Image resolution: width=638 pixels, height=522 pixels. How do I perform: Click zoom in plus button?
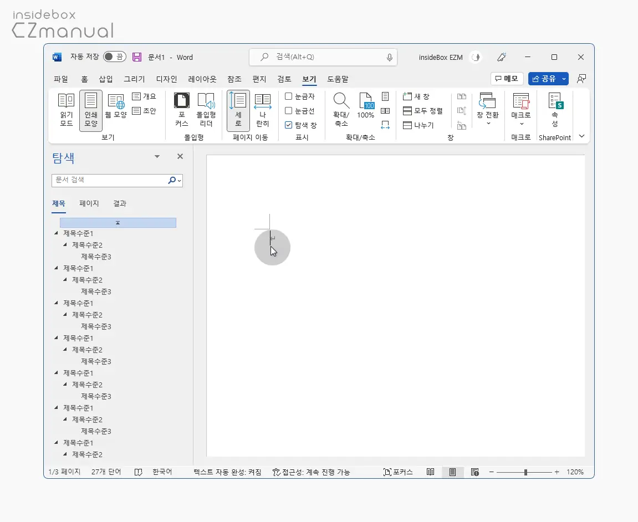(x=557, y=472)
